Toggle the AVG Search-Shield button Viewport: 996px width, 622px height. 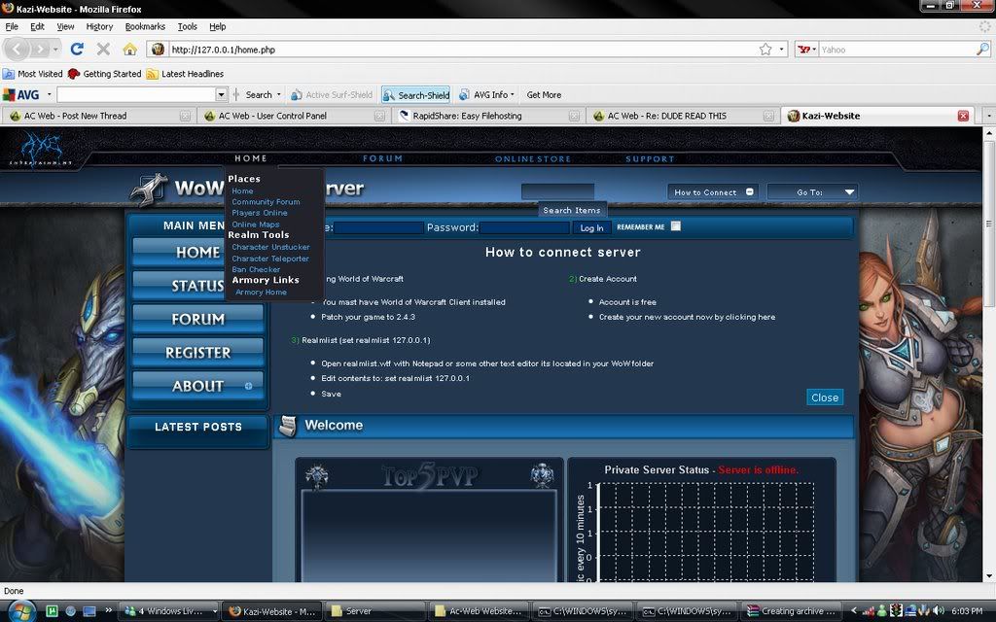pyautogui.click(x=415, y=94)
